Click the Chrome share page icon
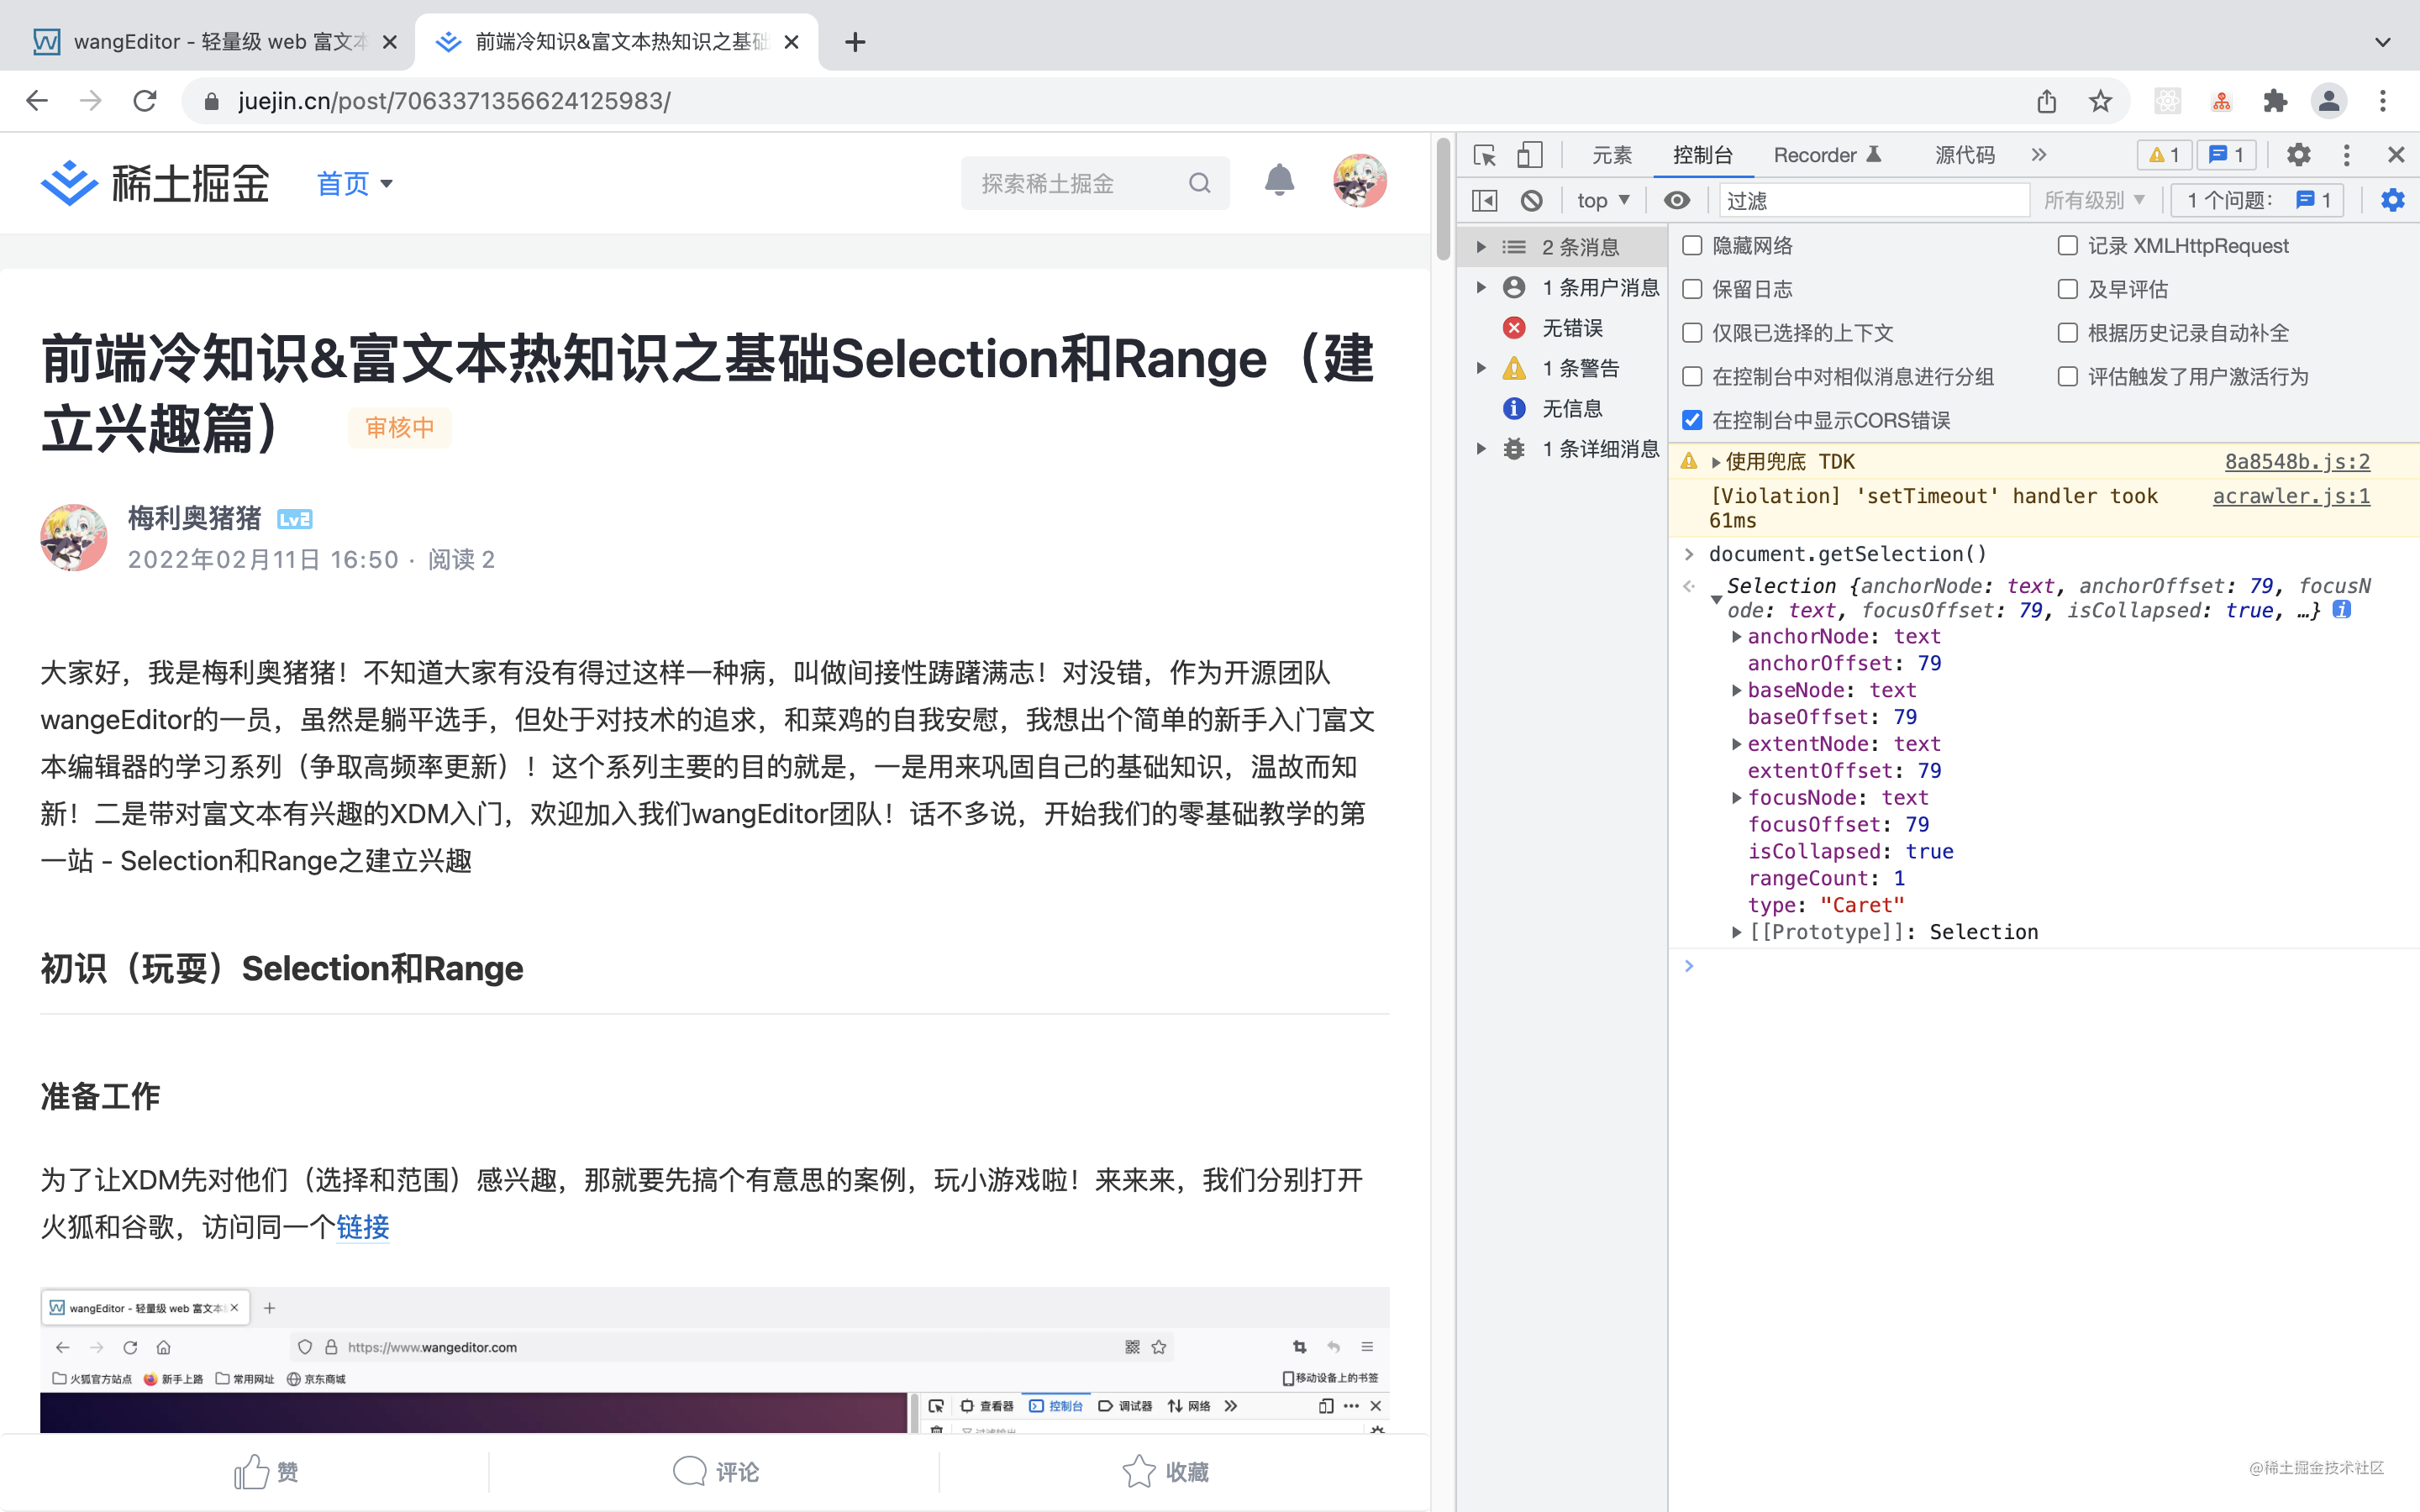 (2047, 101)
